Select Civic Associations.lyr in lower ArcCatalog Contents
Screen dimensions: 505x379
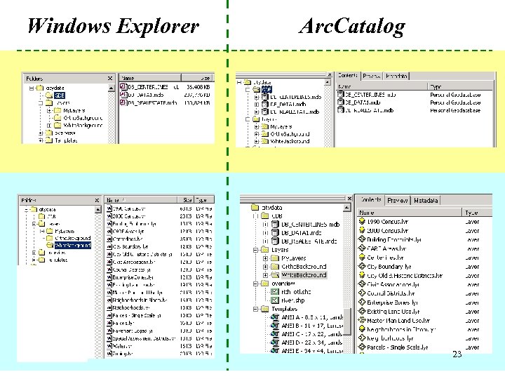[393, 284]
